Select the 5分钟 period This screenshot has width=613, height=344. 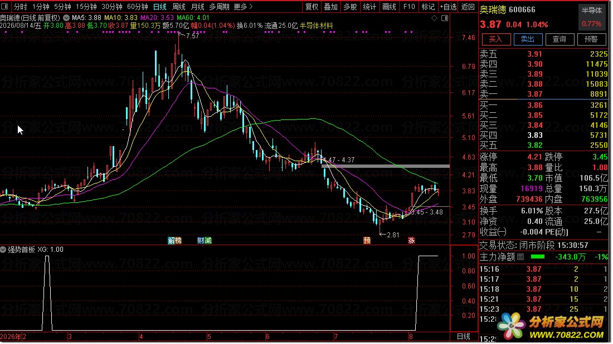coord(62,7)
